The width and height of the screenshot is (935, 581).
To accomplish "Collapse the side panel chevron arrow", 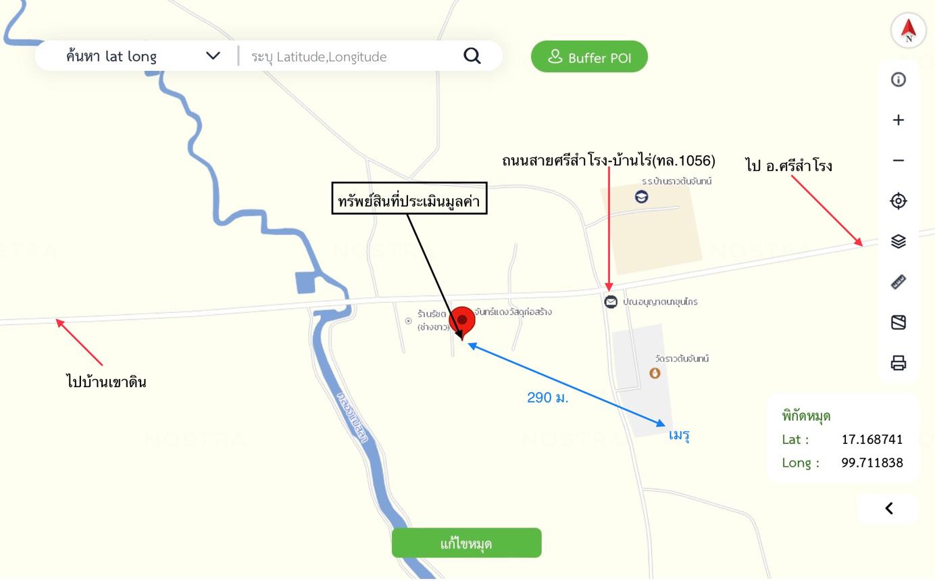I will click(x=888, y=508).
